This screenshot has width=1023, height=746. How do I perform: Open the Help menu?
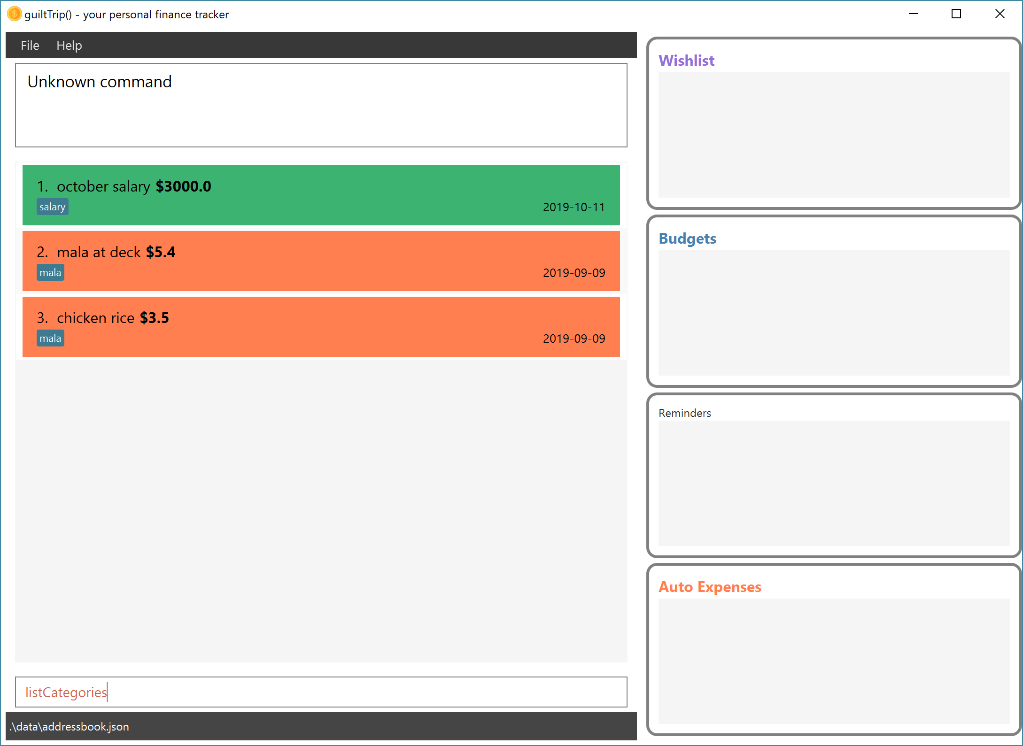click(69, 46)
